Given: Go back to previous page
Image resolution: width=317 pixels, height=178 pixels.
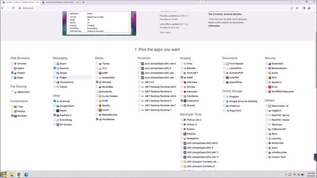Looking at the screenshot, I should point(2,8).
